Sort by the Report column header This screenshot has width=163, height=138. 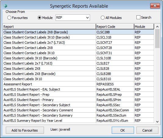click(49, 27)
